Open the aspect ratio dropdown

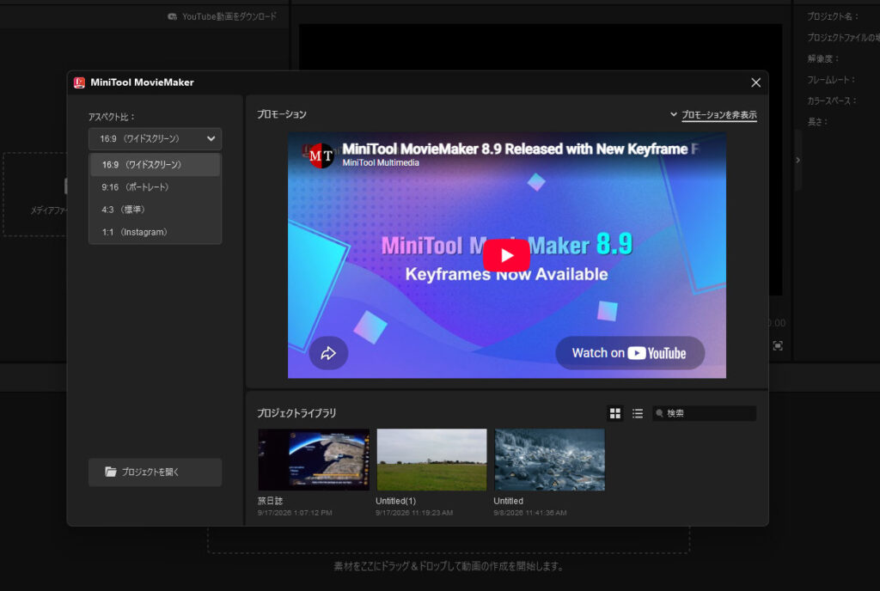[155, 138]
